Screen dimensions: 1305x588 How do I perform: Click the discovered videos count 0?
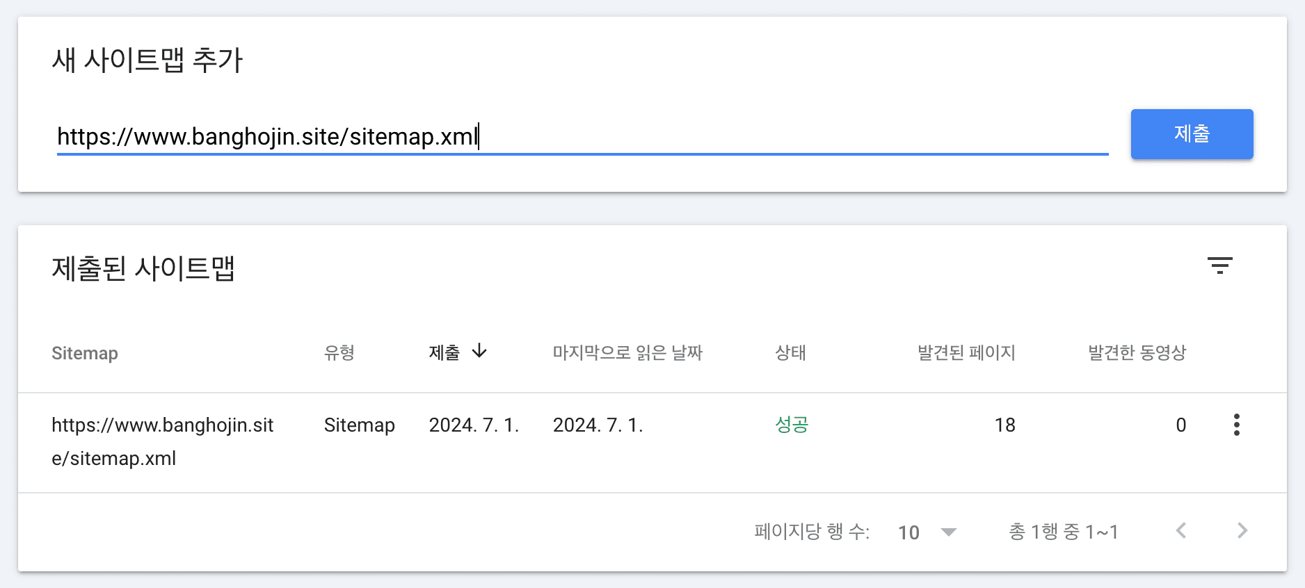point(1180,425)
